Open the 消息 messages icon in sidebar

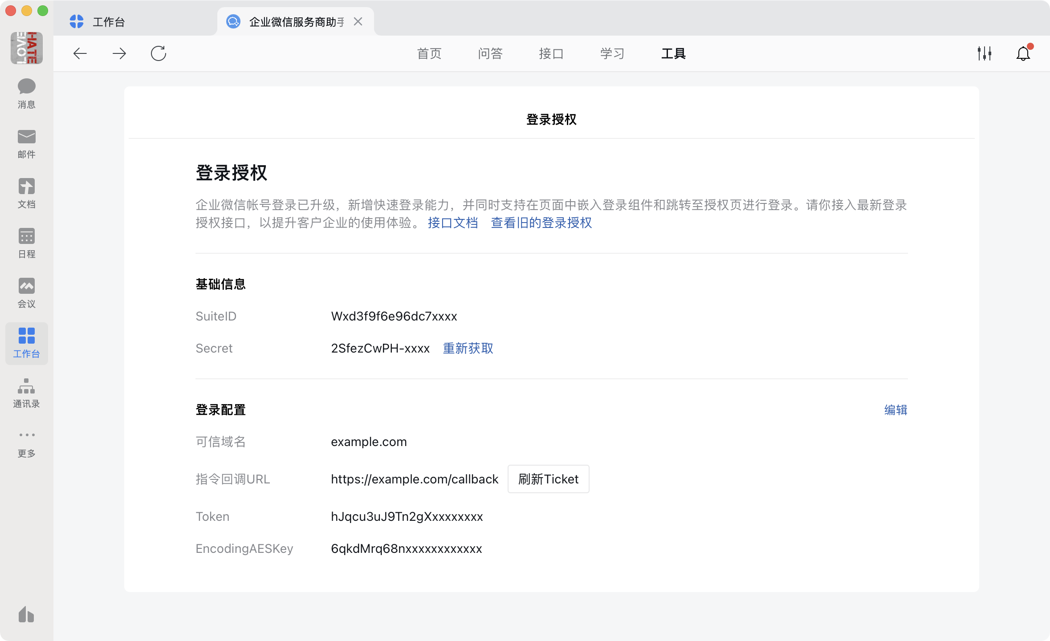[x=26, y=93]
